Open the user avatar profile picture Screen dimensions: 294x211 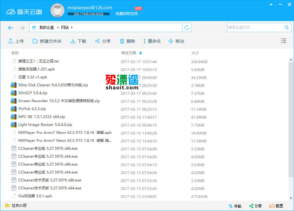(x=57, y=10)
